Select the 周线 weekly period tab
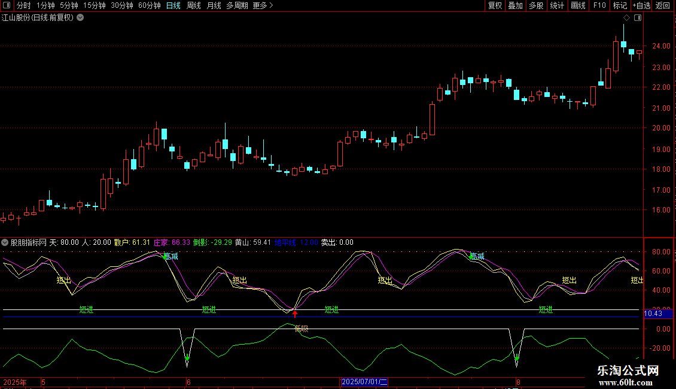The height and width of the screenshot is (389, 676). point(194,6)
